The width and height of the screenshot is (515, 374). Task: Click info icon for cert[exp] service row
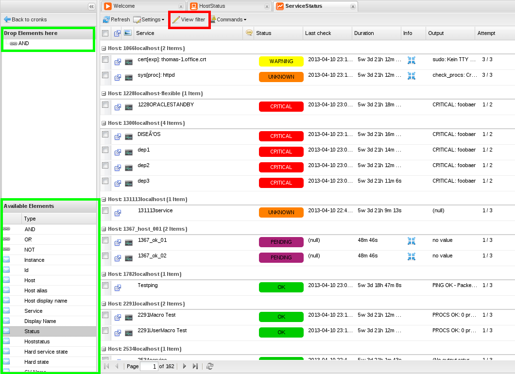(411, 60)
